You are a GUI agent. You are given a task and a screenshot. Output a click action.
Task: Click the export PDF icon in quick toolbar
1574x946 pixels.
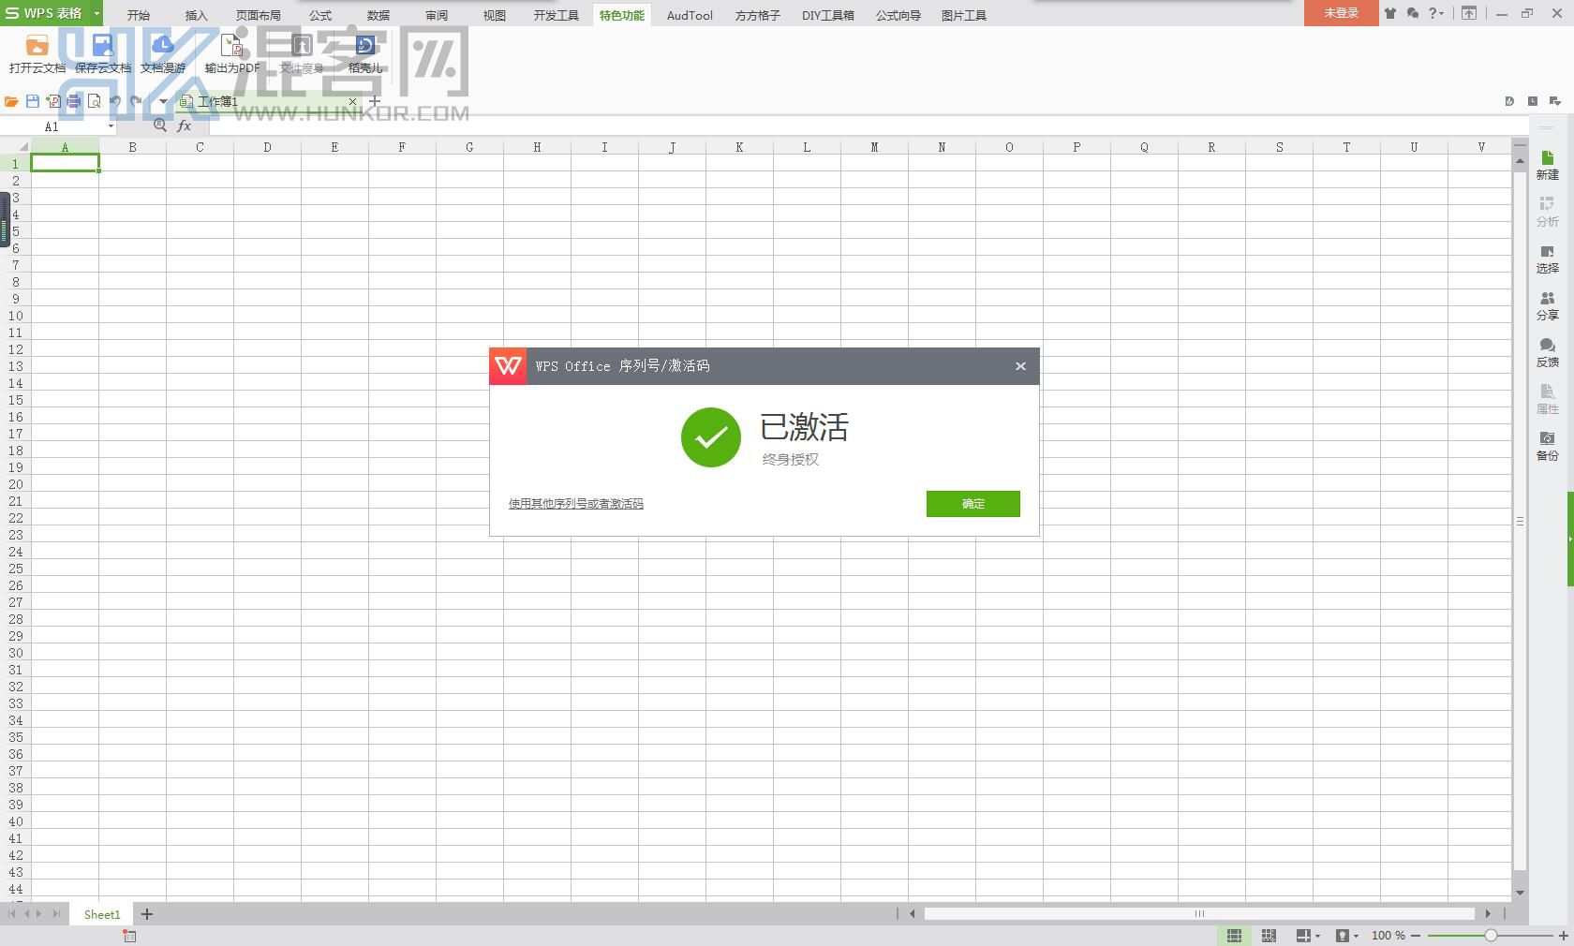[53, 101]
